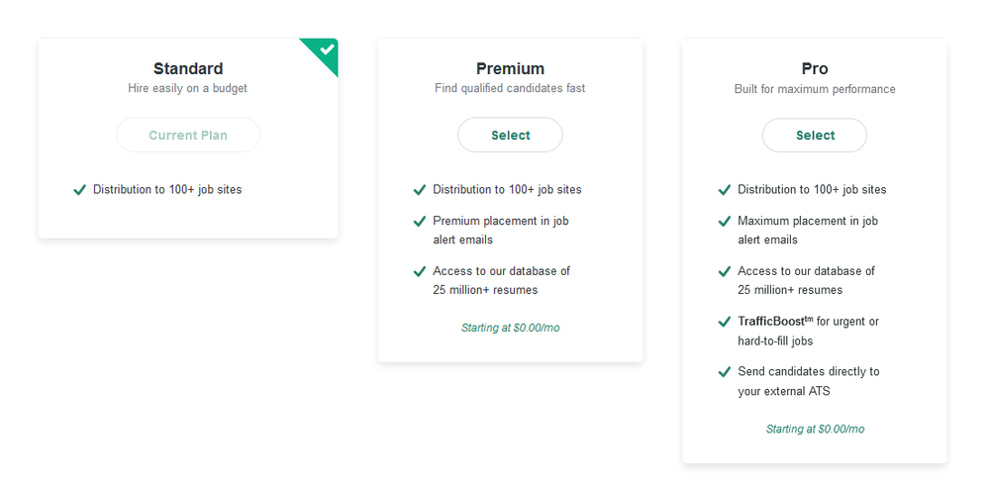Click Pro's checkmark for 25 million+ resumes access
990x482 pixels.
[x=725, y=271]
